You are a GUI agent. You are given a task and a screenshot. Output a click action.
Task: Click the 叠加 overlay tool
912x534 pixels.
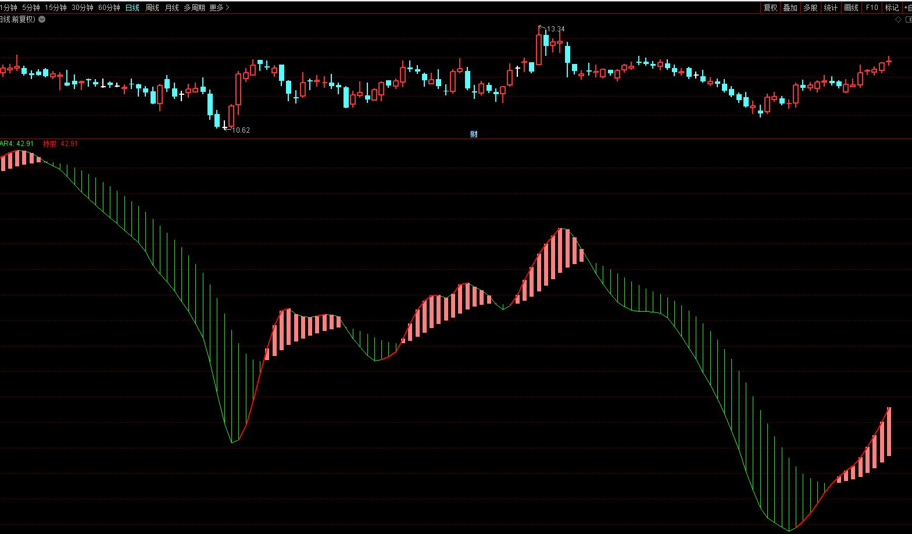tap(790, 8)
